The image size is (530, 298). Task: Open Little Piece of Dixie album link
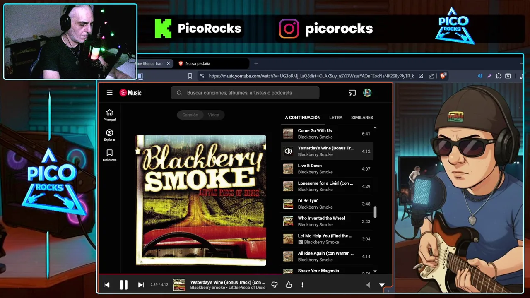pos(247,288)
